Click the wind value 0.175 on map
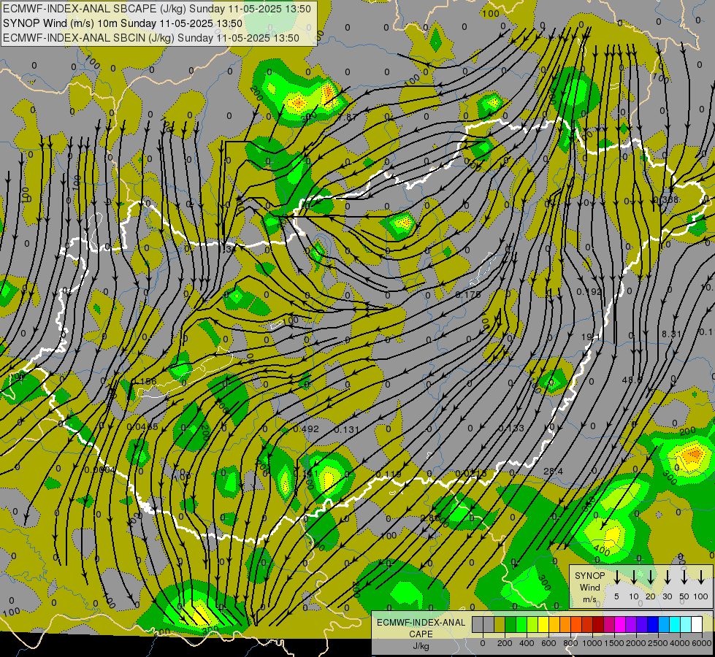715x657 pixels. (468, 294)
